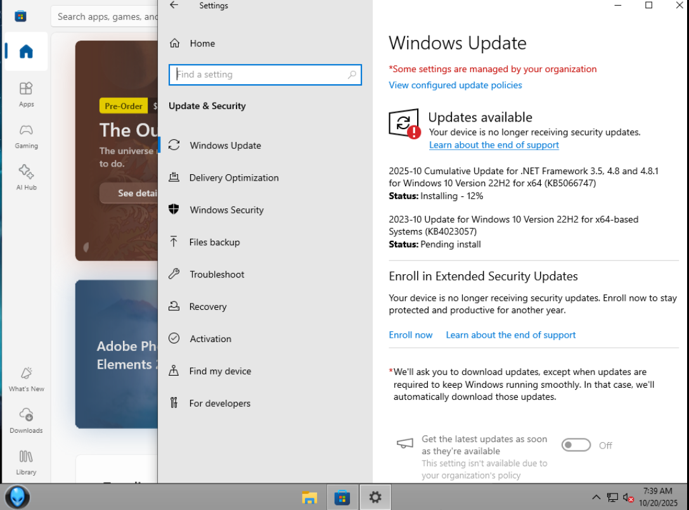This screenshot has width=689, height=510.
Task: Click the Find my device icon
Action: pos(174,371)
